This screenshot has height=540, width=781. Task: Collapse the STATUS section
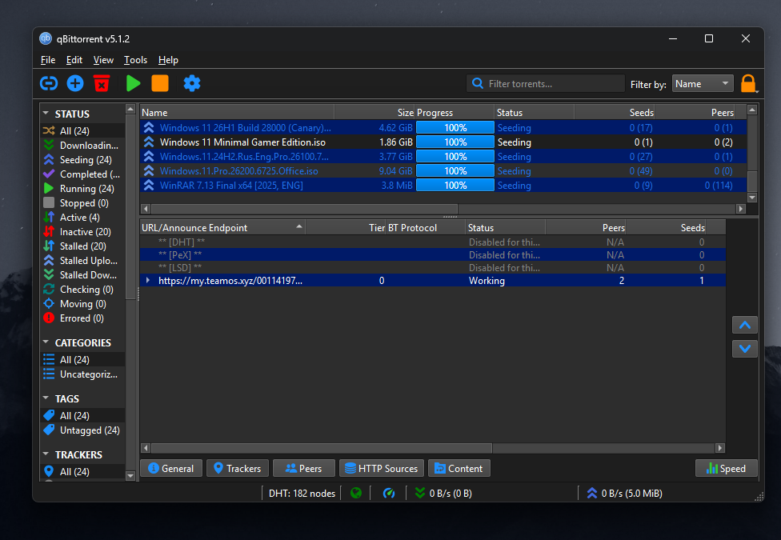(46, 114)
